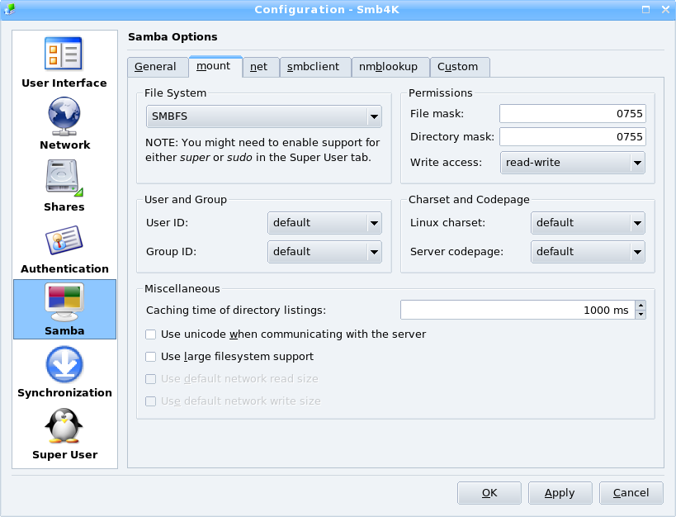This screenshot has height=517, width=676.
Task: Switch to the nmblookup tab
Action: click(x=390, y=67)
